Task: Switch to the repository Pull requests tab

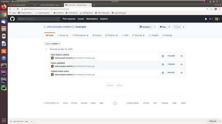Action: click(80, 35)
